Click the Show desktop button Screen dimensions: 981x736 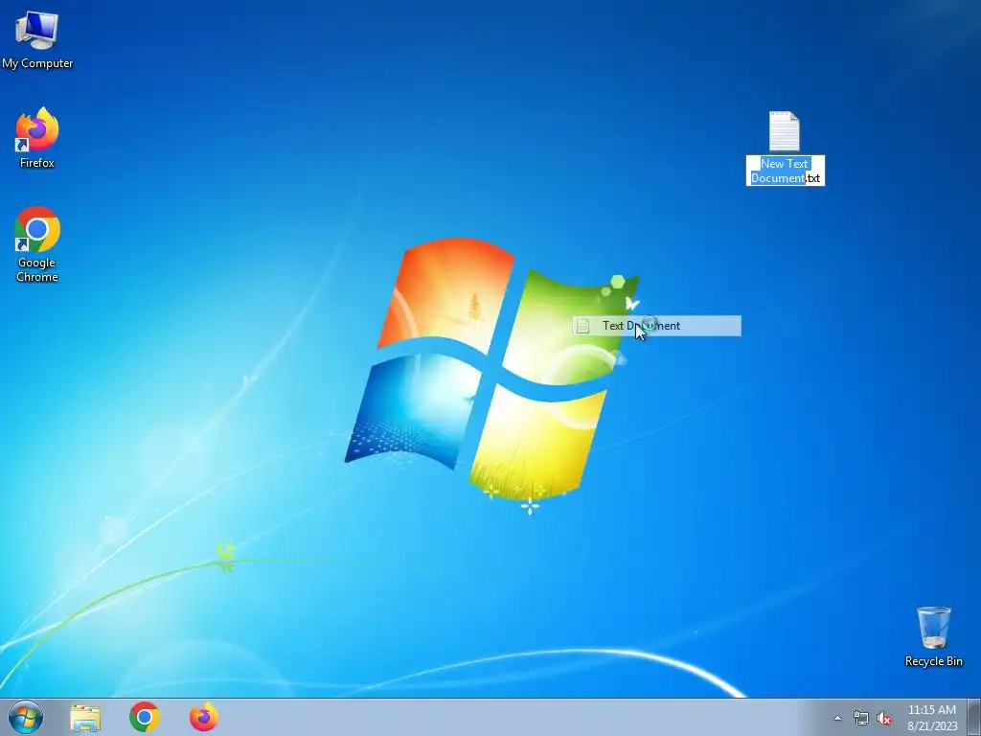tap(974, 717)
